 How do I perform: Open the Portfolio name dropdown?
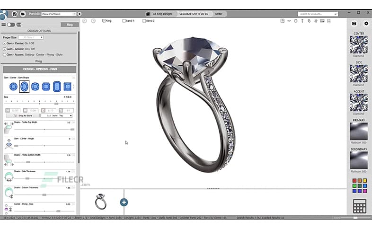pos(59,14)
